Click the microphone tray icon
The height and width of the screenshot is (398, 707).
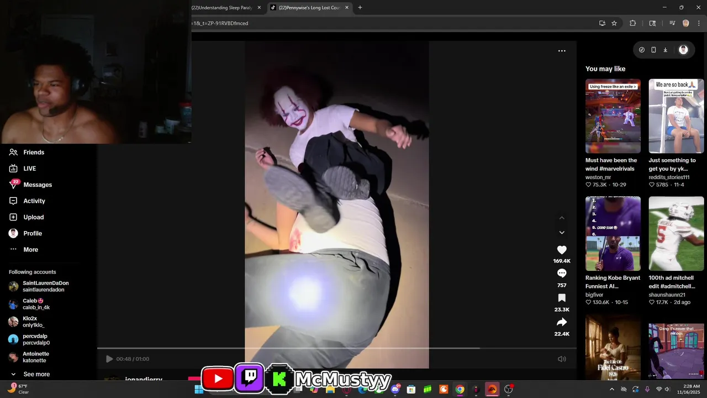[x=647, y=389]
